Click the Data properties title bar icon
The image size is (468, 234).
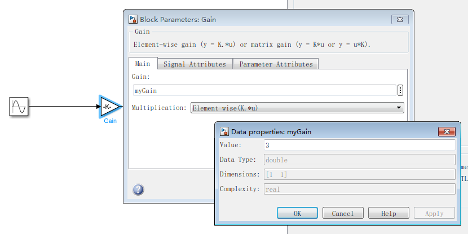[224, 131]
